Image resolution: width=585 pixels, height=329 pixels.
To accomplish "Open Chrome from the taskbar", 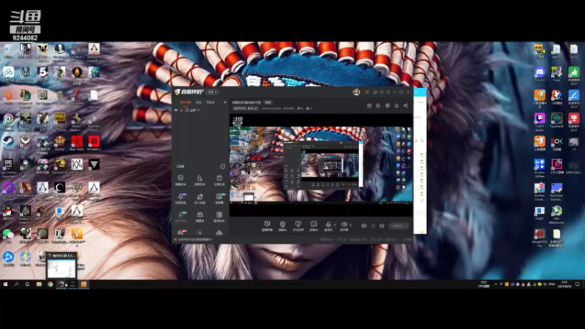I will pos(50,284).
